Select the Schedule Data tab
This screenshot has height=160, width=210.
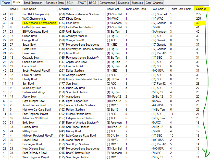[x=54, y=3]
